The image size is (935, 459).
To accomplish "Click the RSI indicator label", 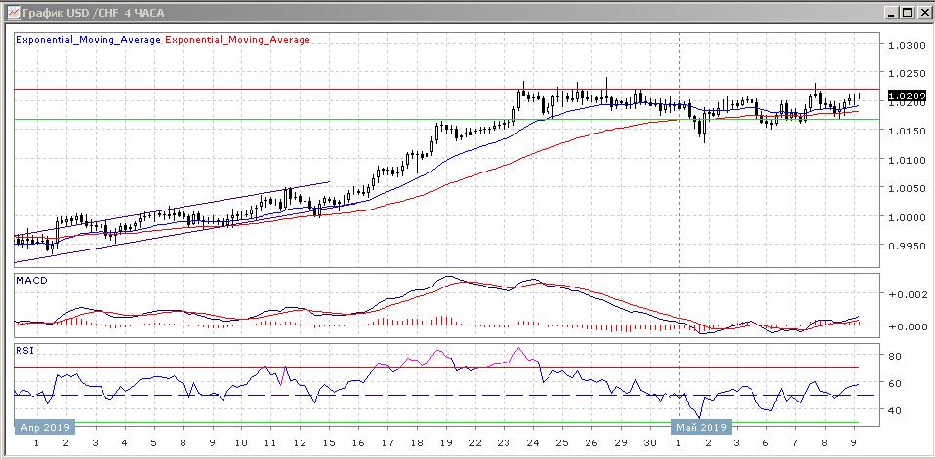I will [24, 351].
